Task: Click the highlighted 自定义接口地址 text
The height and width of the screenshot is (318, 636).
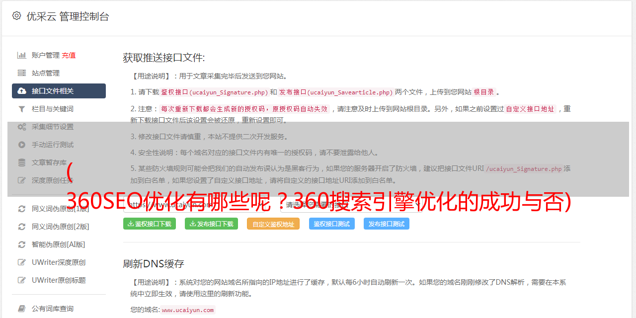Action: 530,109
